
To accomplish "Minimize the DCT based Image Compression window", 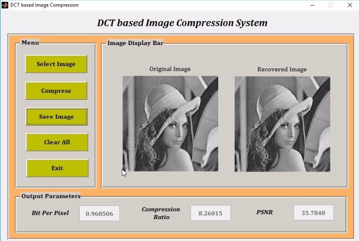I will coord(312,5).
